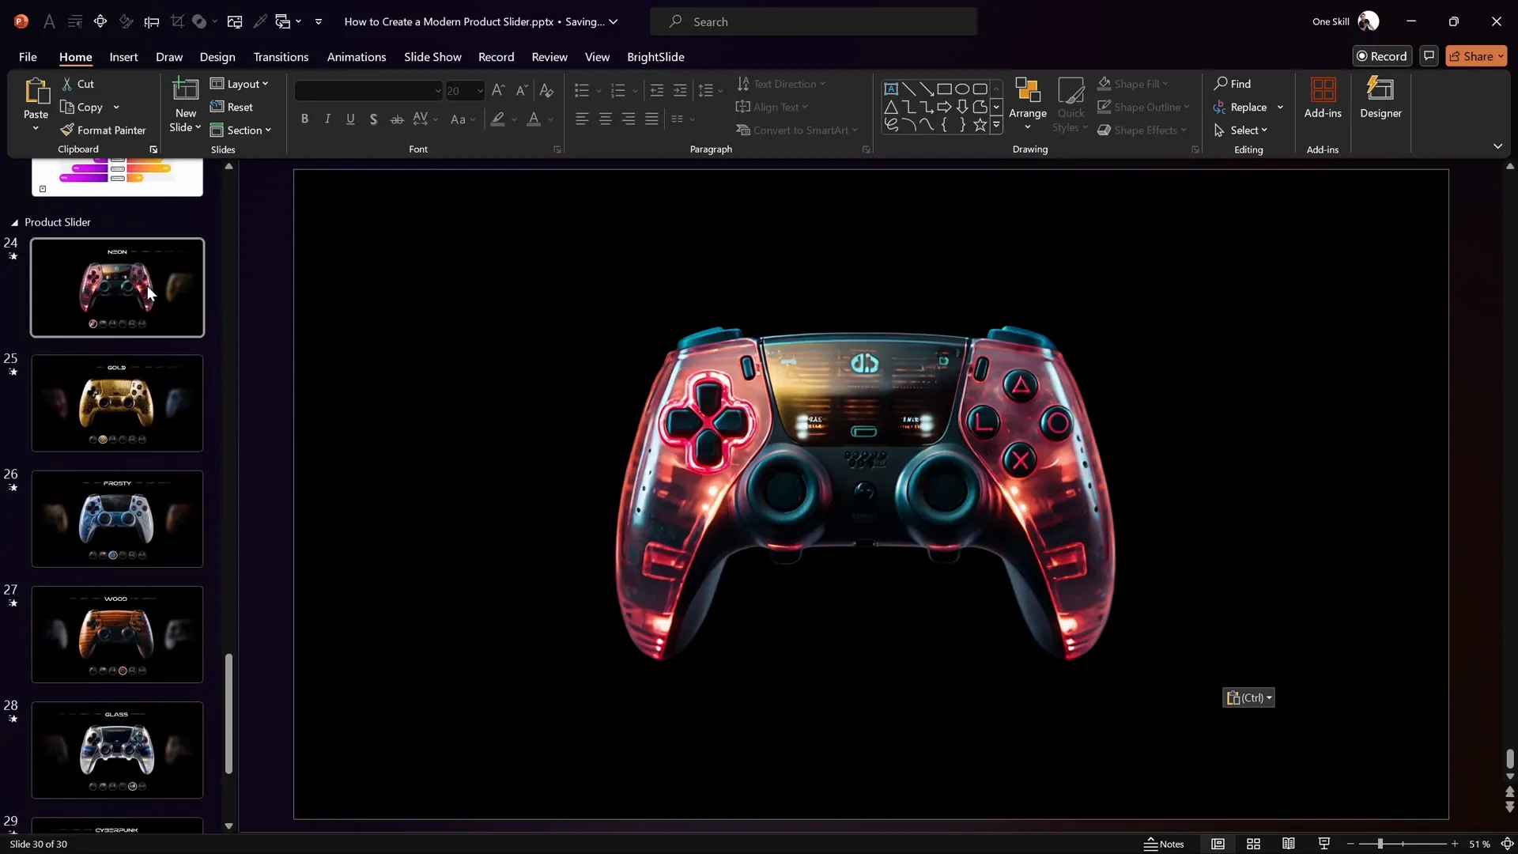
Task: Collapse the ribbon chevron
Action: click(1497, 146)
